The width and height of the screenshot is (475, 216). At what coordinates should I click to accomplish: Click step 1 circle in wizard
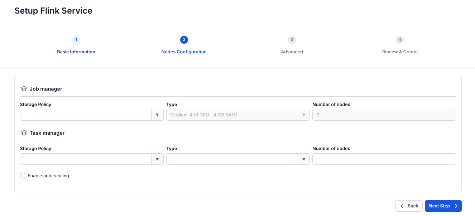tap(76, 40)
